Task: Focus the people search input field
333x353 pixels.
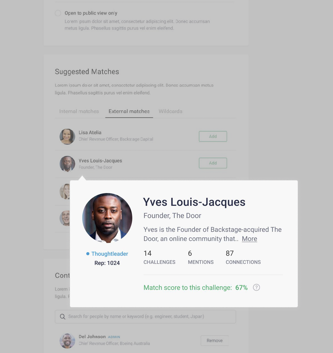Action: point(145,317)
